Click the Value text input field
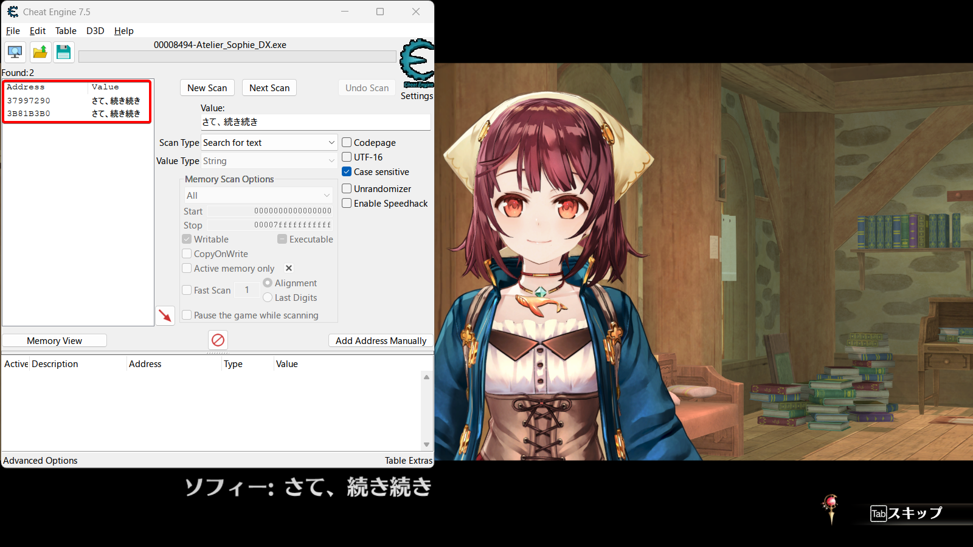The height and width of the screenshot is (547, 973). 315,122
